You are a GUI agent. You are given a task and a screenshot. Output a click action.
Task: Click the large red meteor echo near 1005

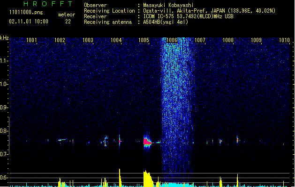pyautogui.click(x=147, y=142)
